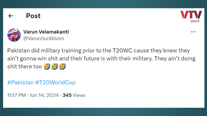
Task: Open the three-dot more options menu
Action: point(193,32)
